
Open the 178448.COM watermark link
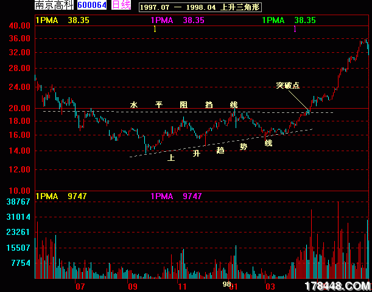coord(337,285)
